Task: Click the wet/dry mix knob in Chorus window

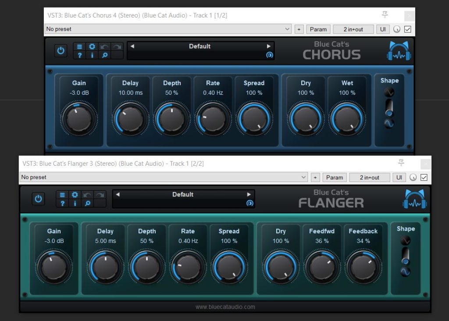Action: tap(396, 29)
